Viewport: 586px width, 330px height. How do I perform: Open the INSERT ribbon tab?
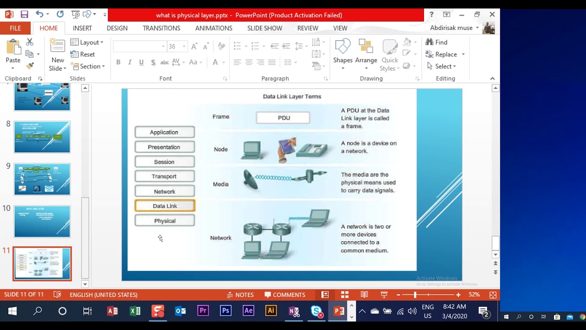[82, 28]
